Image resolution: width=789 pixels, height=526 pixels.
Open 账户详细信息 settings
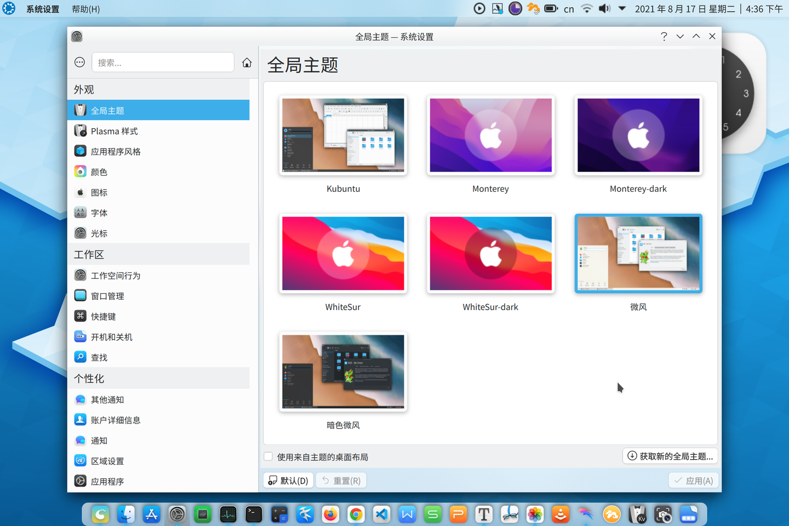click(158, 420)
